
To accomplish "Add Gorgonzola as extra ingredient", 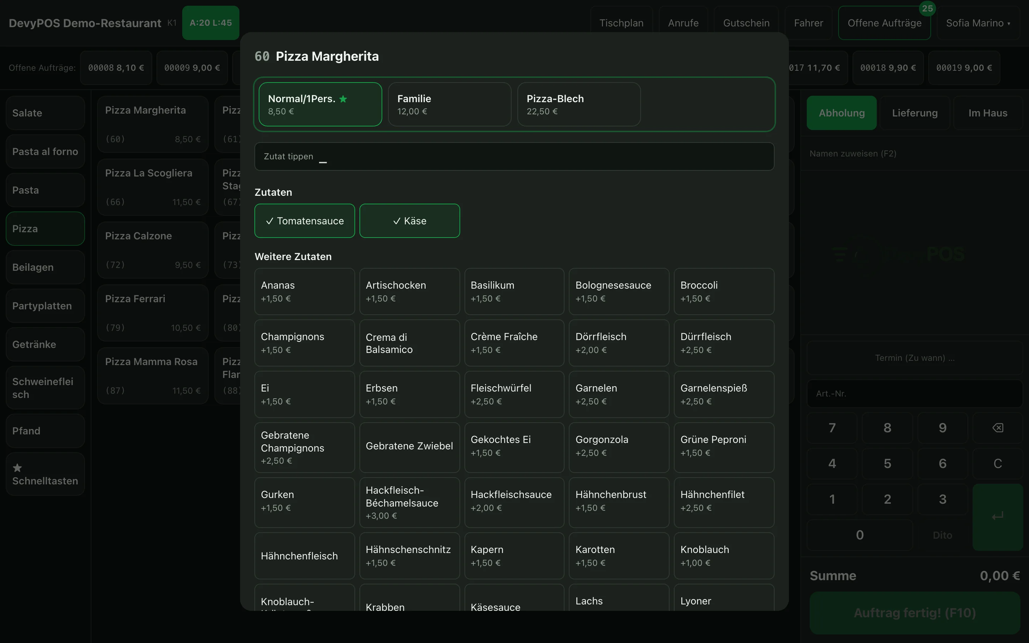I will [619, 447].
